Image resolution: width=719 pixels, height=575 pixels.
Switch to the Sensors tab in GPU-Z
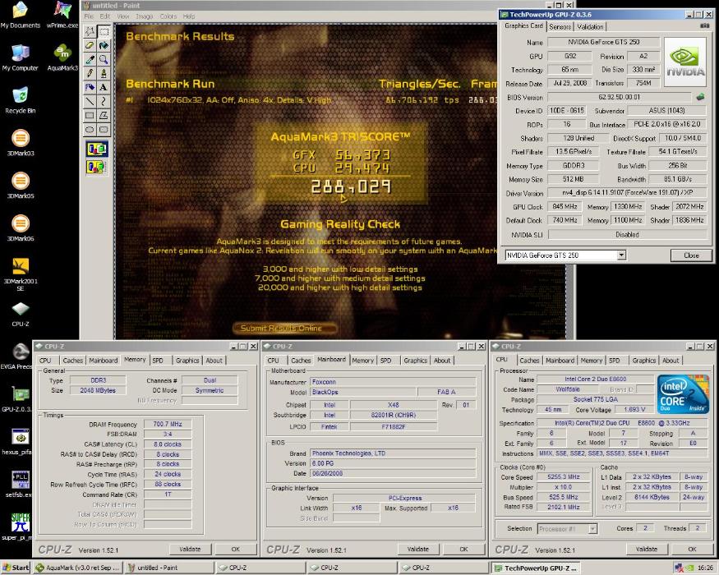[560, 26]
